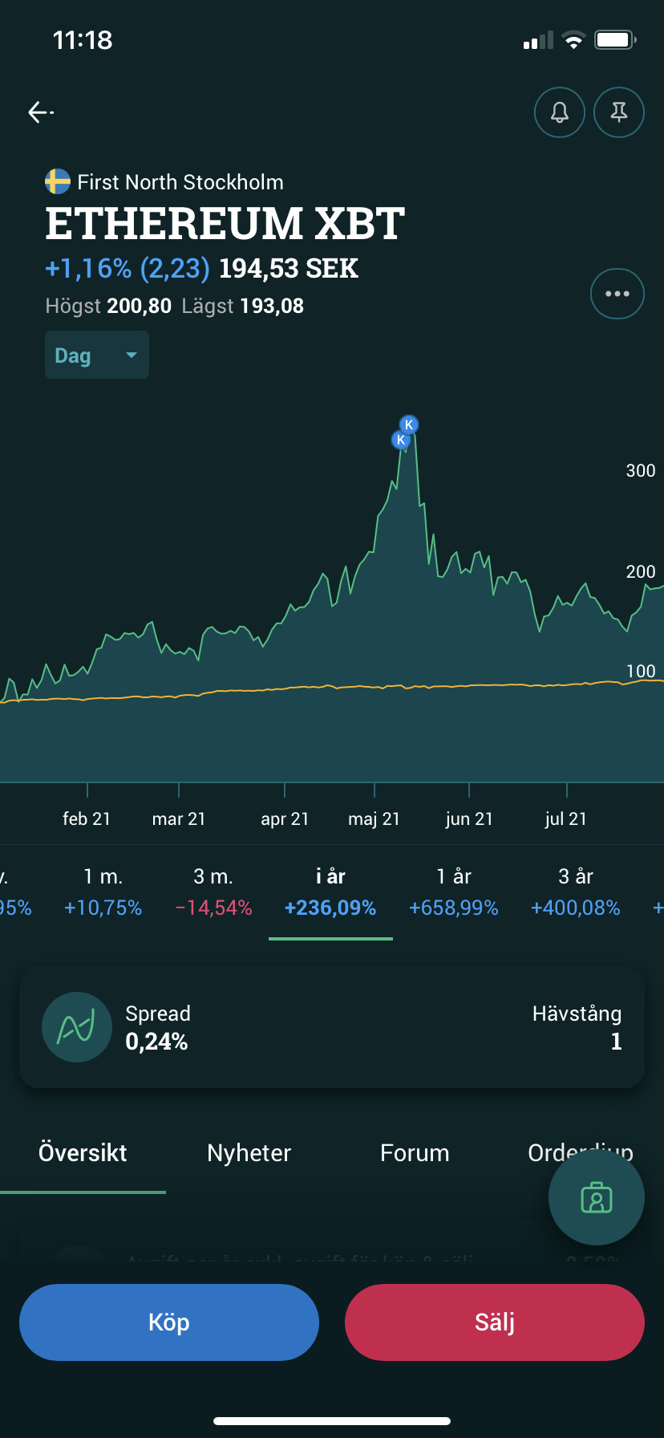Tap the status bar Wi-Fi icon

pos(573,40)
